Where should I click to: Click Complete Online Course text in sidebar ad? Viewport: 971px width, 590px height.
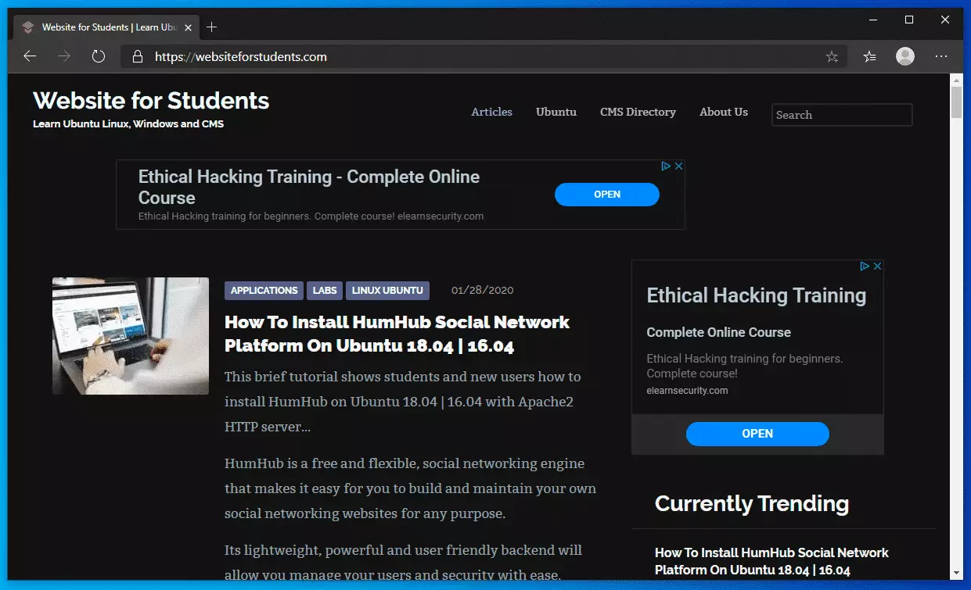tap(718, 332)
